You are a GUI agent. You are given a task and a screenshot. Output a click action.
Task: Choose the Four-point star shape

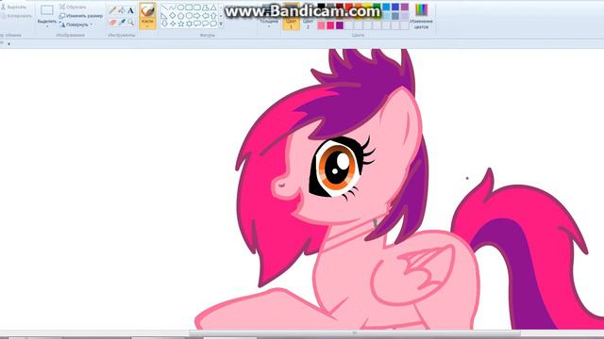click(173, 24)
